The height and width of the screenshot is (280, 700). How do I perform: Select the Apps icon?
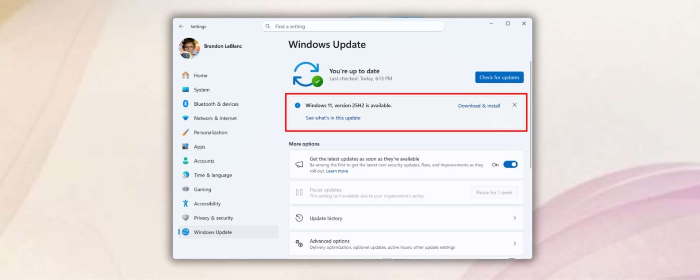(x=186, y=146)
